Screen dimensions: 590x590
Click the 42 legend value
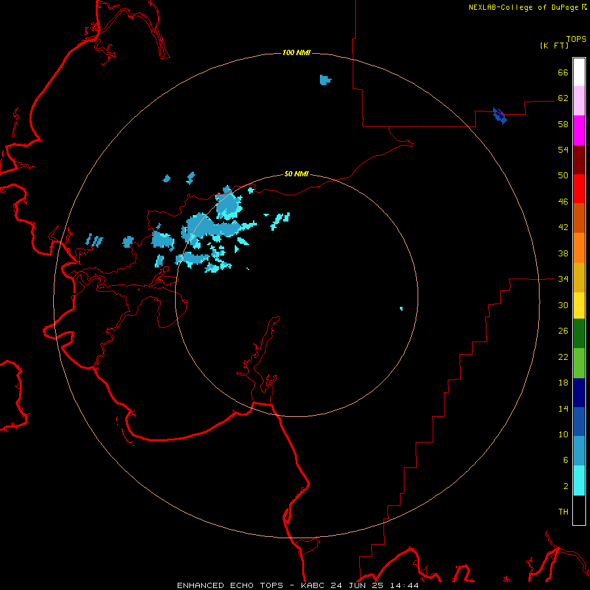click(x=563, y=227)
